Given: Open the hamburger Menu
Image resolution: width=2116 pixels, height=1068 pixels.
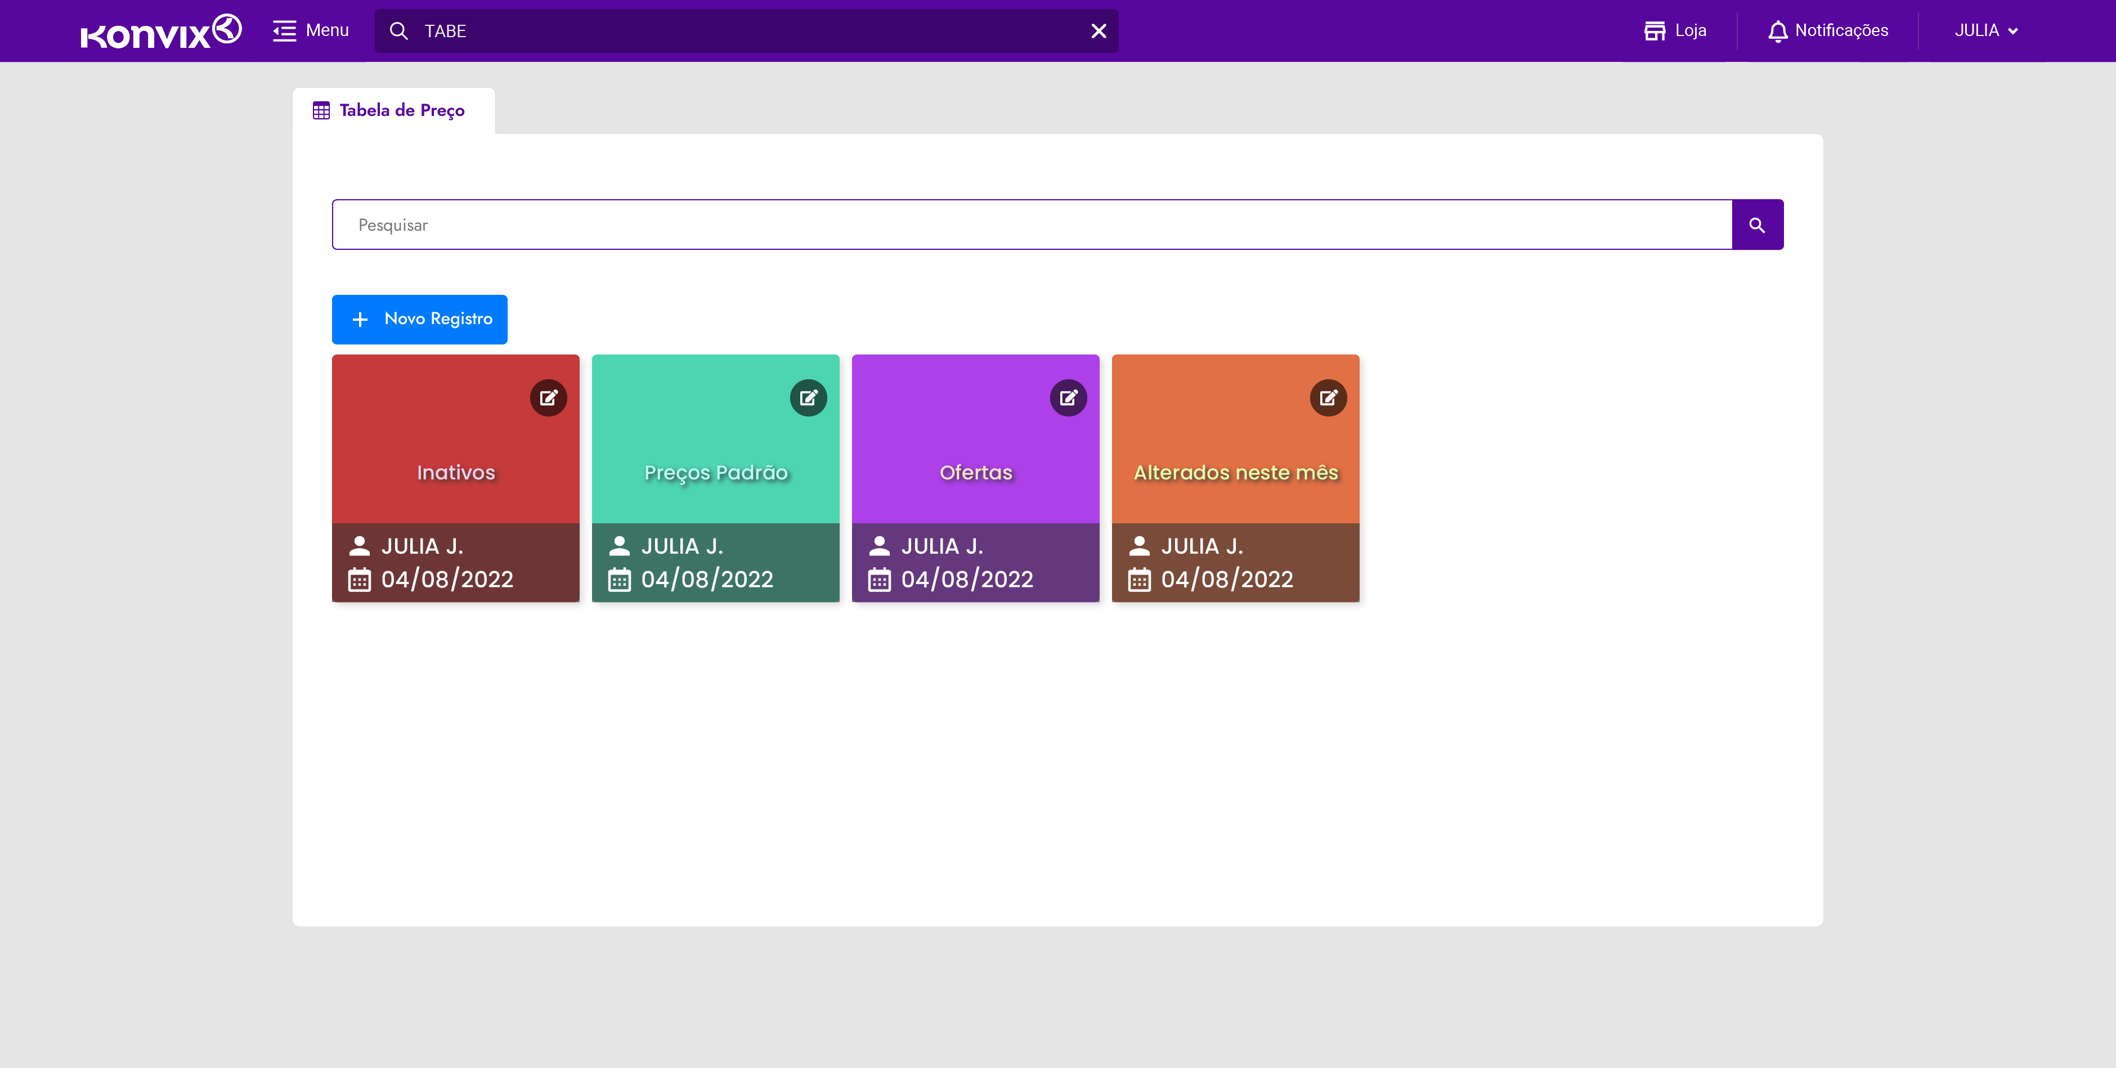Looking at the screenshot, I should coord(311,30).
